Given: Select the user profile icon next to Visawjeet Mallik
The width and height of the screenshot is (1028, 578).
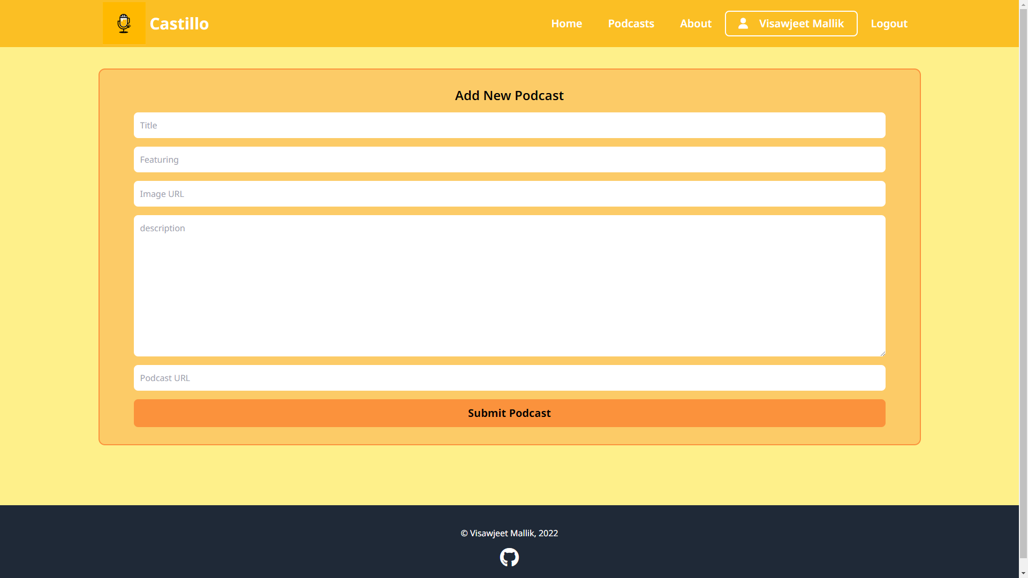Looking at the screenshot, I should point(743,23).
